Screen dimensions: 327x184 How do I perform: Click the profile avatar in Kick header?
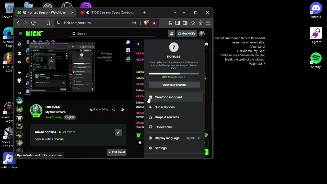[x=202, y=34]
